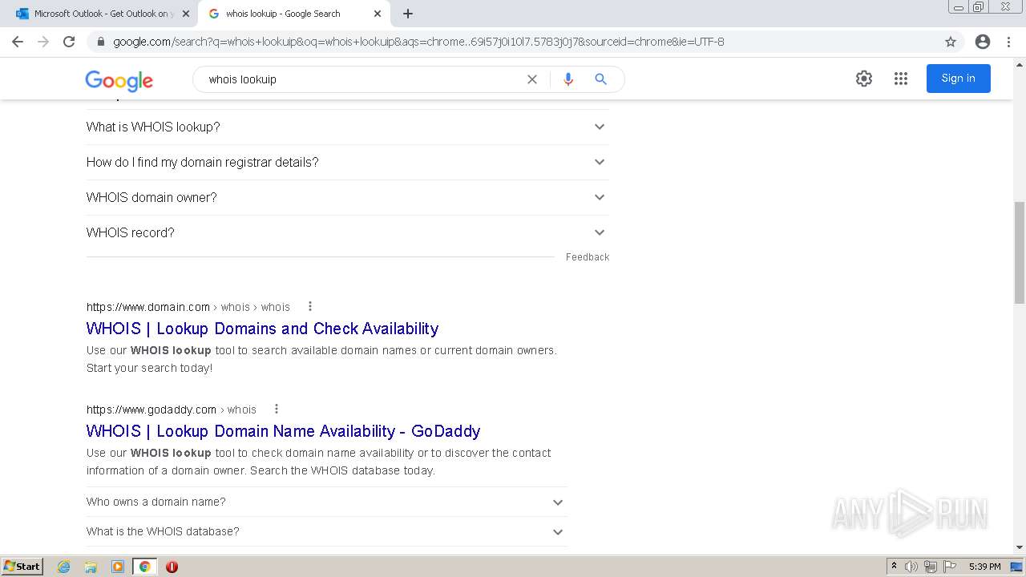Screen dimensions: 1026x577
Task: Open the Chrome profile avatar menu
Action: 983,42
